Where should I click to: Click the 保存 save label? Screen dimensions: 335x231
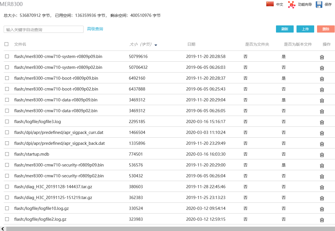pos(328,5)
